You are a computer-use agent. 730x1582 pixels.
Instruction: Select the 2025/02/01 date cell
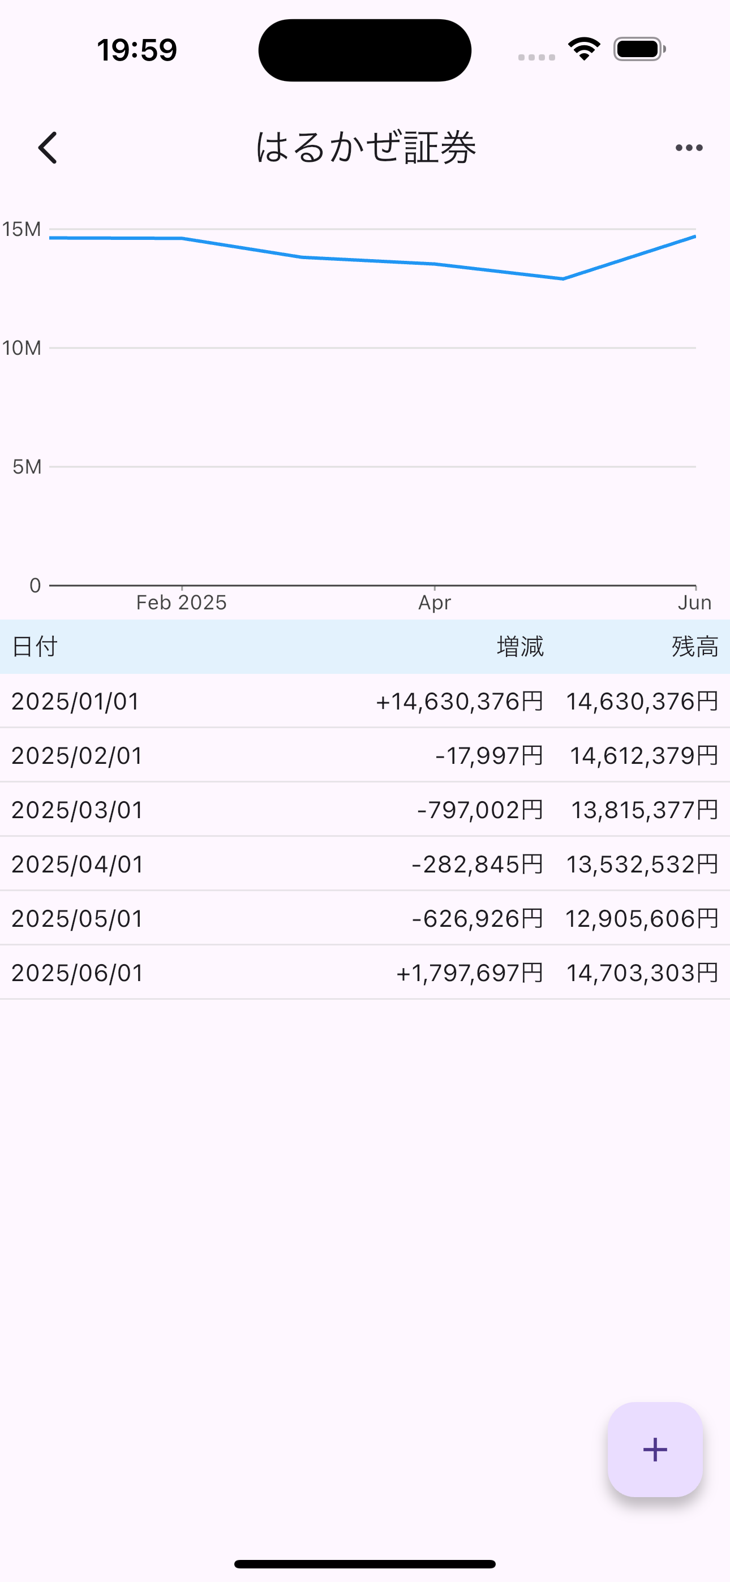click(x=77, y=755)
